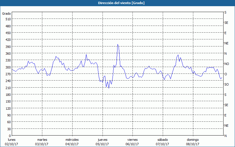
Task: Click the 360 tick label on the y-axis
Action: pyautogui.click(x=8, y=53)
